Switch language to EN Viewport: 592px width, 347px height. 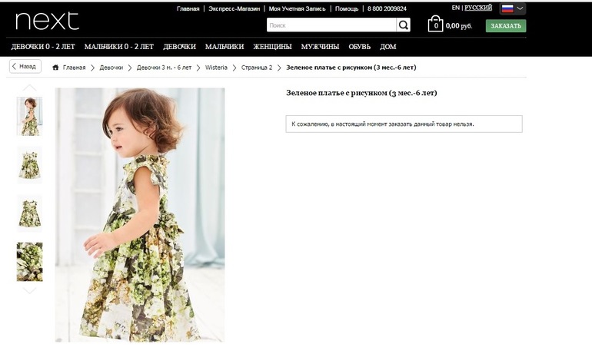(x=456, y=8)
